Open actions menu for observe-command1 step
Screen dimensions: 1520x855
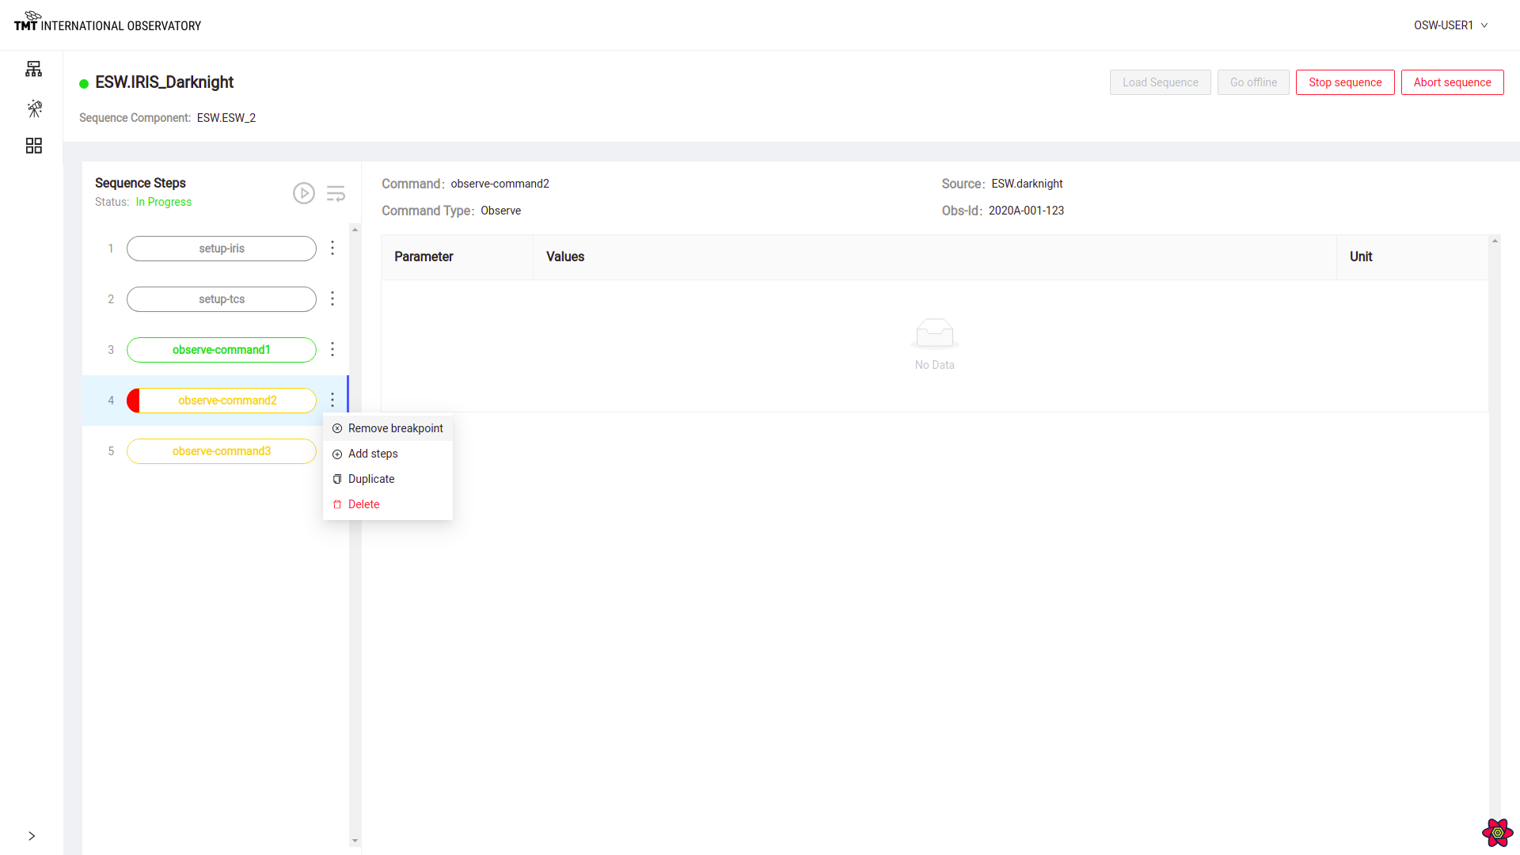point(332,350)
